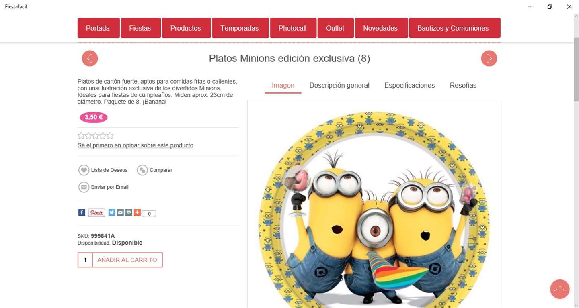Click the Lista de Deseos heart icon
Viewport: 579px width, 308px height.
coord(84,170)
